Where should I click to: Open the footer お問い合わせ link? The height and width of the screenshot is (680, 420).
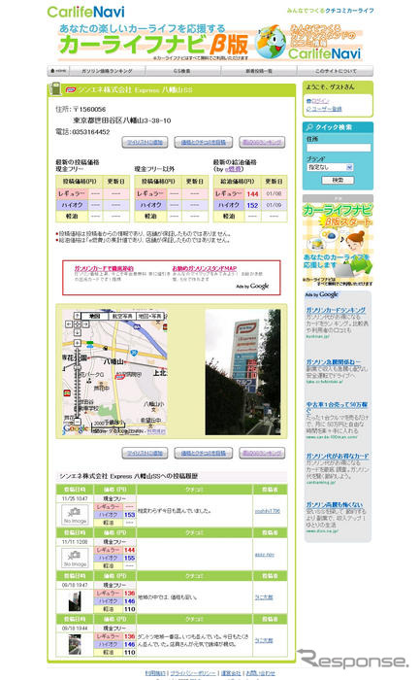260,672
